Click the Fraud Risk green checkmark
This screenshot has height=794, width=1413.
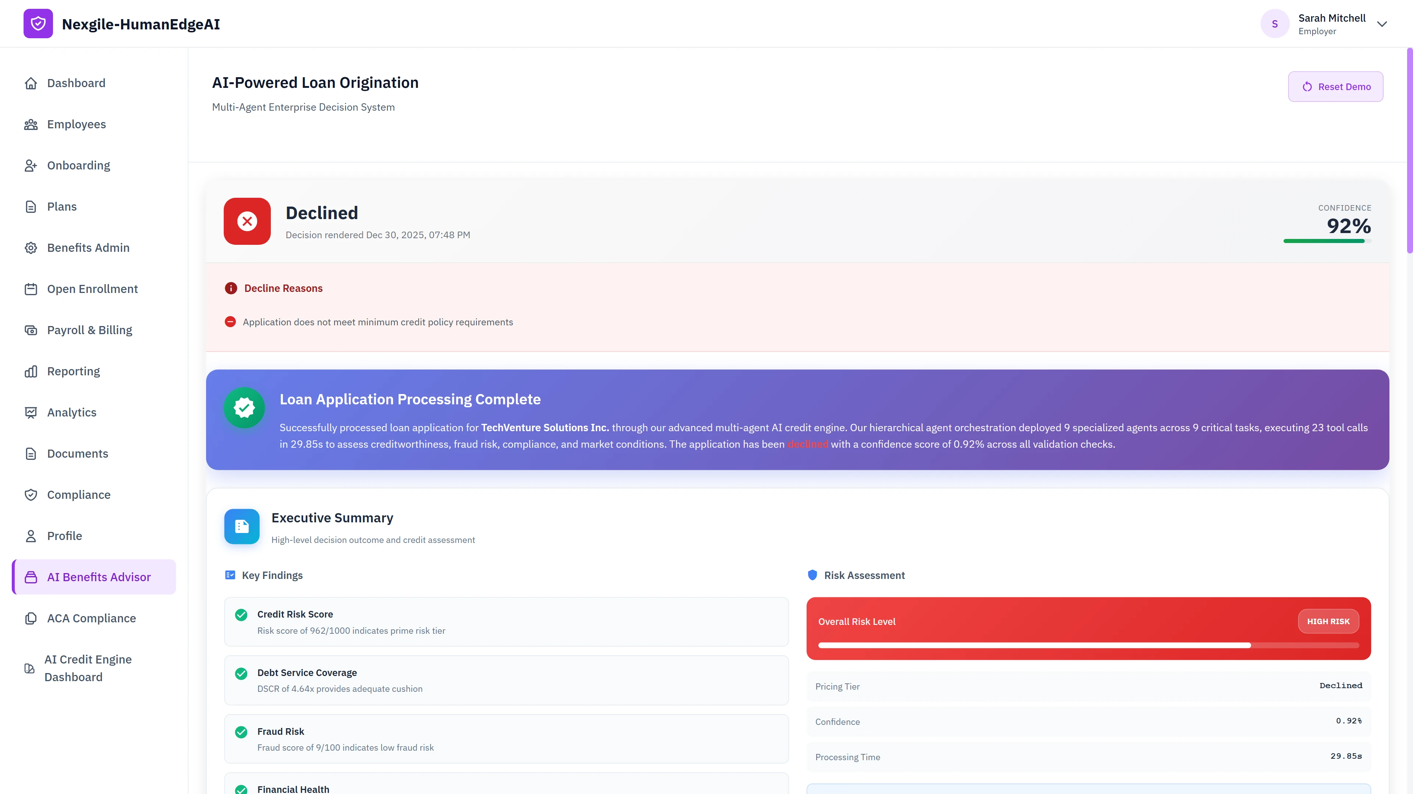click(x=241, y=732)
